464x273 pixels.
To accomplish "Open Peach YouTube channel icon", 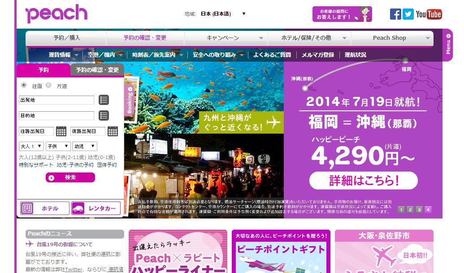I will (x=429, y=14).
